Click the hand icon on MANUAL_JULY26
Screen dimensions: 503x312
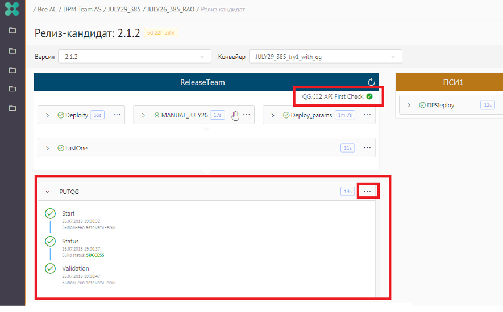click(x=235, y=115)
